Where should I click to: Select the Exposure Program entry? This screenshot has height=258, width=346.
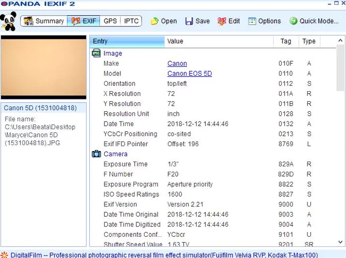click(131, 184)
